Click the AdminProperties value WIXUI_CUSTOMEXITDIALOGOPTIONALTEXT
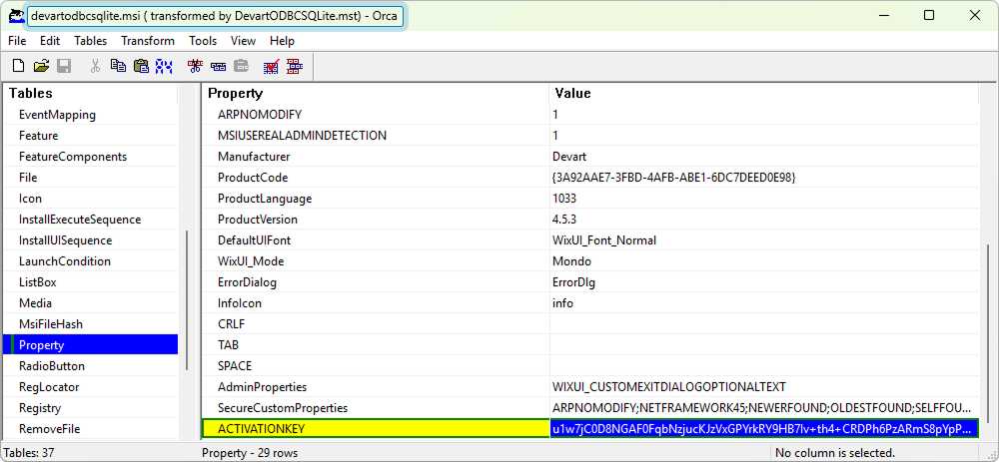This screenshot has height=462, width=999. [763, 387]
